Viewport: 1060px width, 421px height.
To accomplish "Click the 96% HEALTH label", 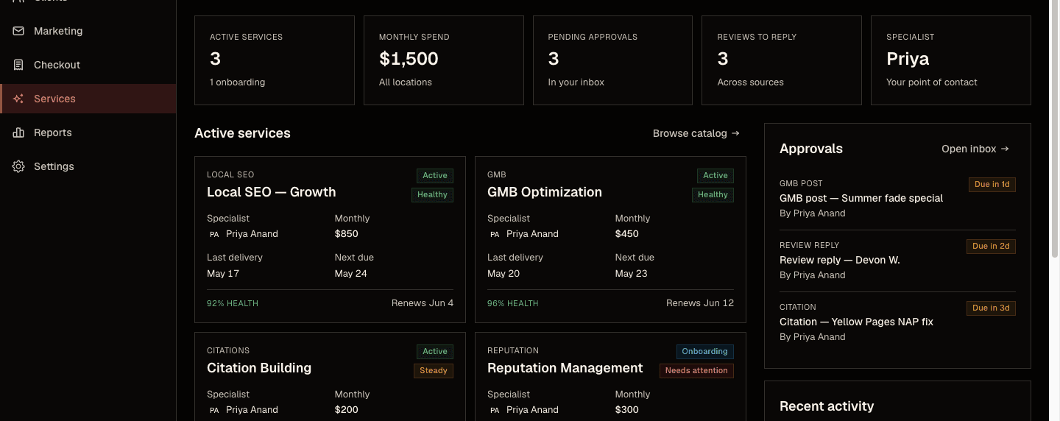I will pos(513,303).
